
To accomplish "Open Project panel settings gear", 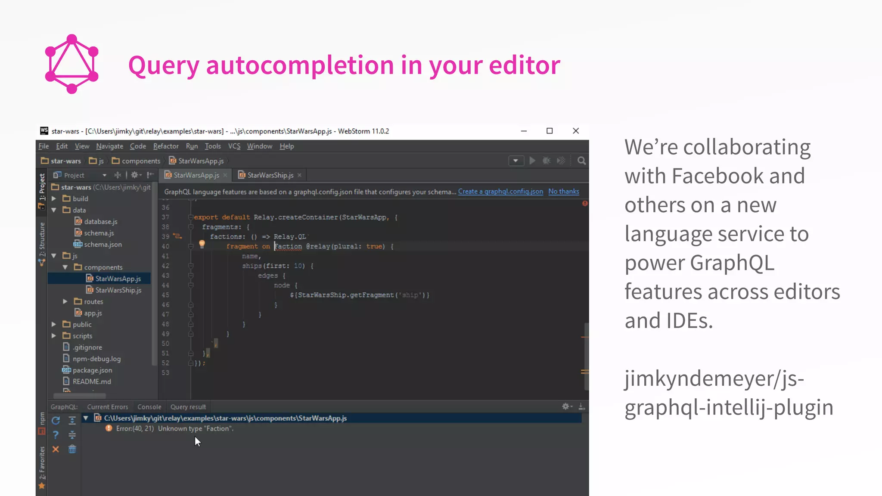I will (135, 175).
